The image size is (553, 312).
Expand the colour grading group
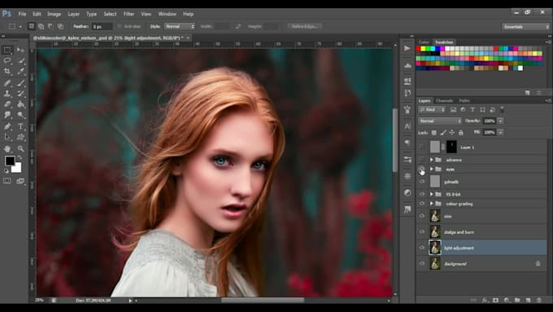pos(431,204)
